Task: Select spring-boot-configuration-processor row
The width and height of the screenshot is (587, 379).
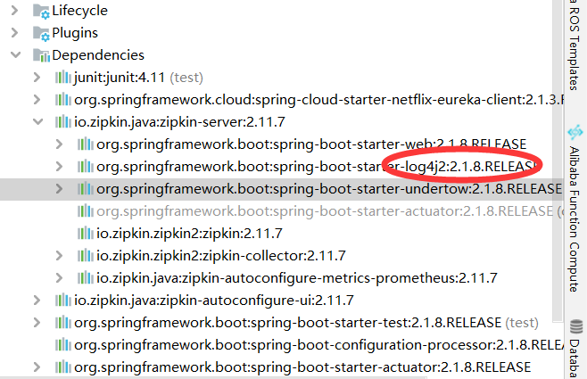Action: click(319, 344)
